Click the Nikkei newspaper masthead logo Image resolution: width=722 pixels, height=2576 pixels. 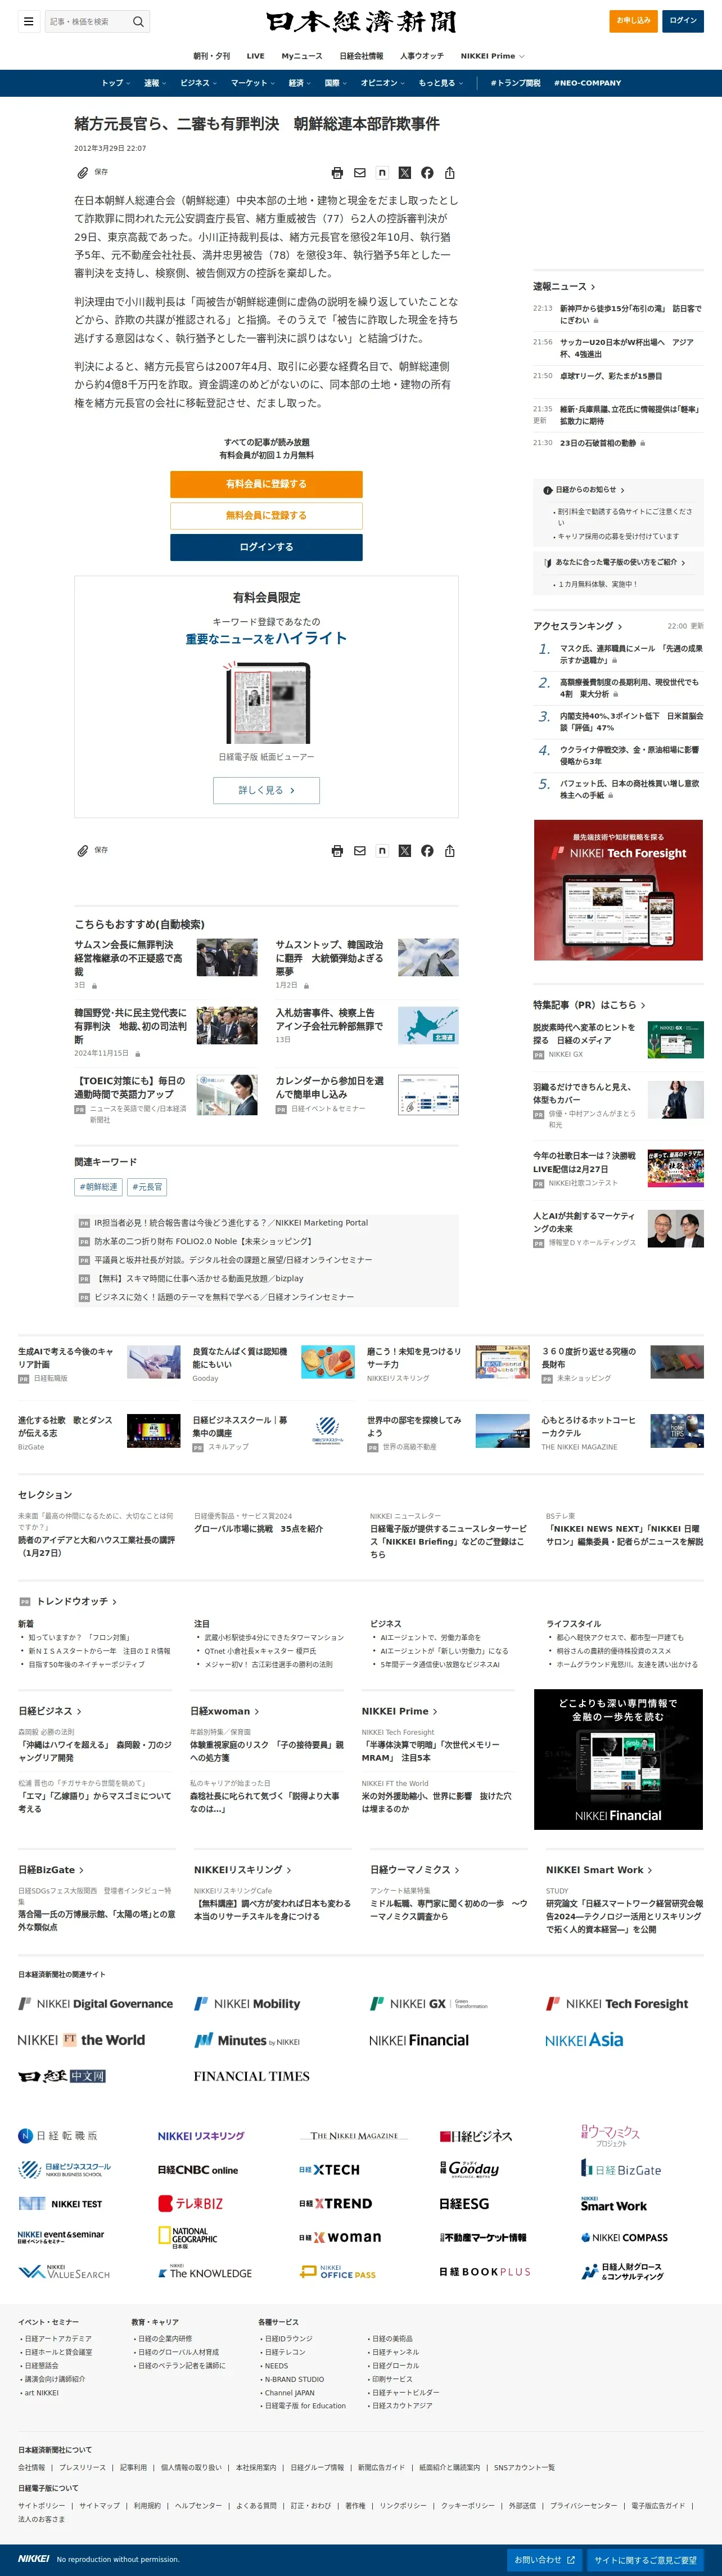(361, 21)
